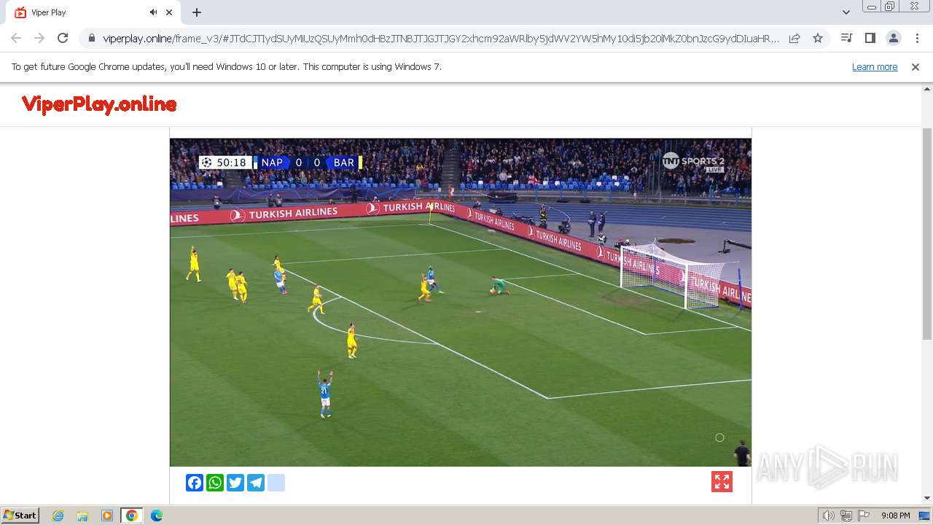
Task: Open Chrome profile account menu
Action: point(893,38)
